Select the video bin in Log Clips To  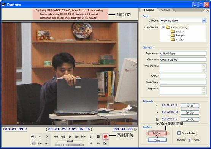[180, 39]
